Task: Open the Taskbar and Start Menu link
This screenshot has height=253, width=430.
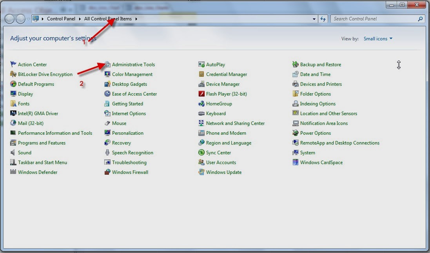Action: pyautogui.click(x=42, y=162)
